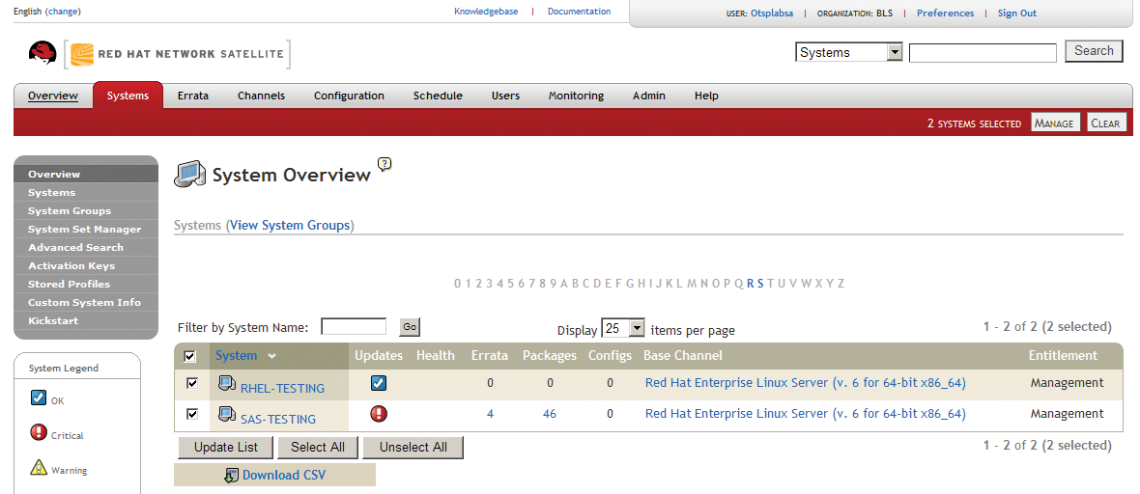
Task: Click the language change link
Action: (x=63, y=12)
